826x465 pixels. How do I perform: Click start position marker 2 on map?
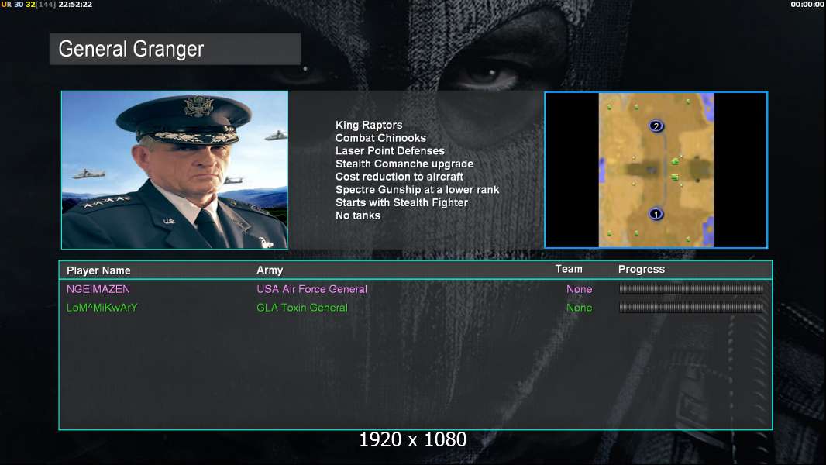pos(656,126)
